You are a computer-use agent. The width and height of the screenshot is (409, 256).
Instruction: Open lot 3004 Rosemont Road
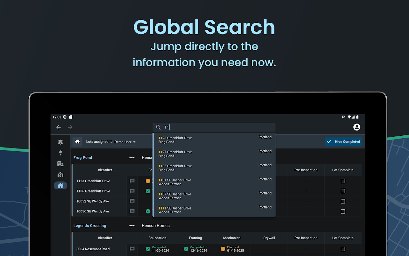(93, 249)
